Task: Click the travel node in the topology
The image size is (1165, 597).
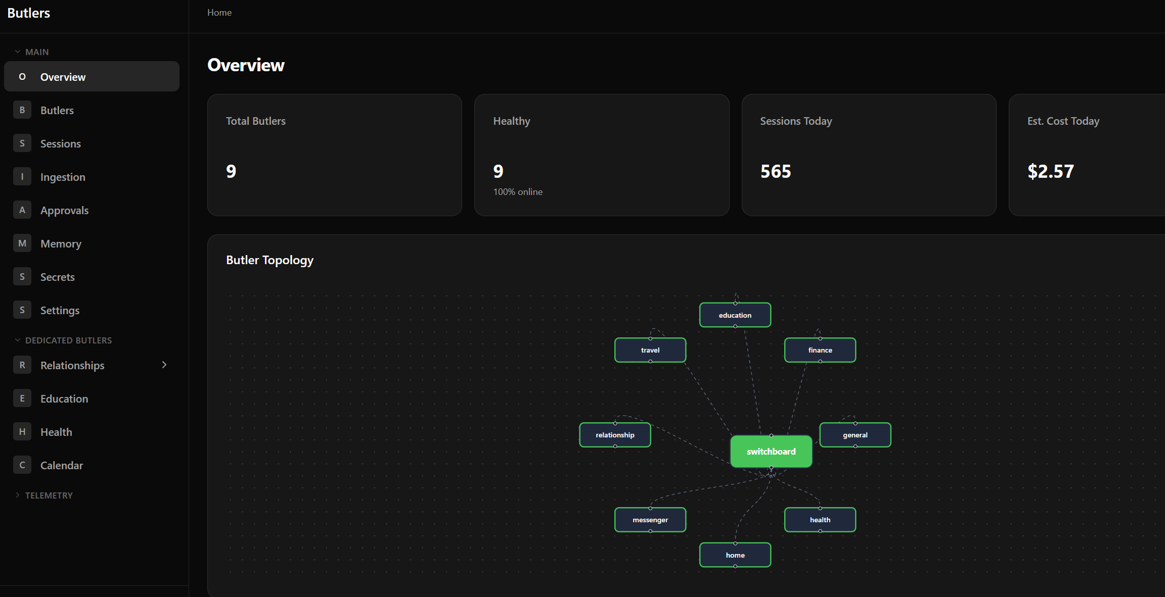Action: pyautogui.click(x=650, y=350)
